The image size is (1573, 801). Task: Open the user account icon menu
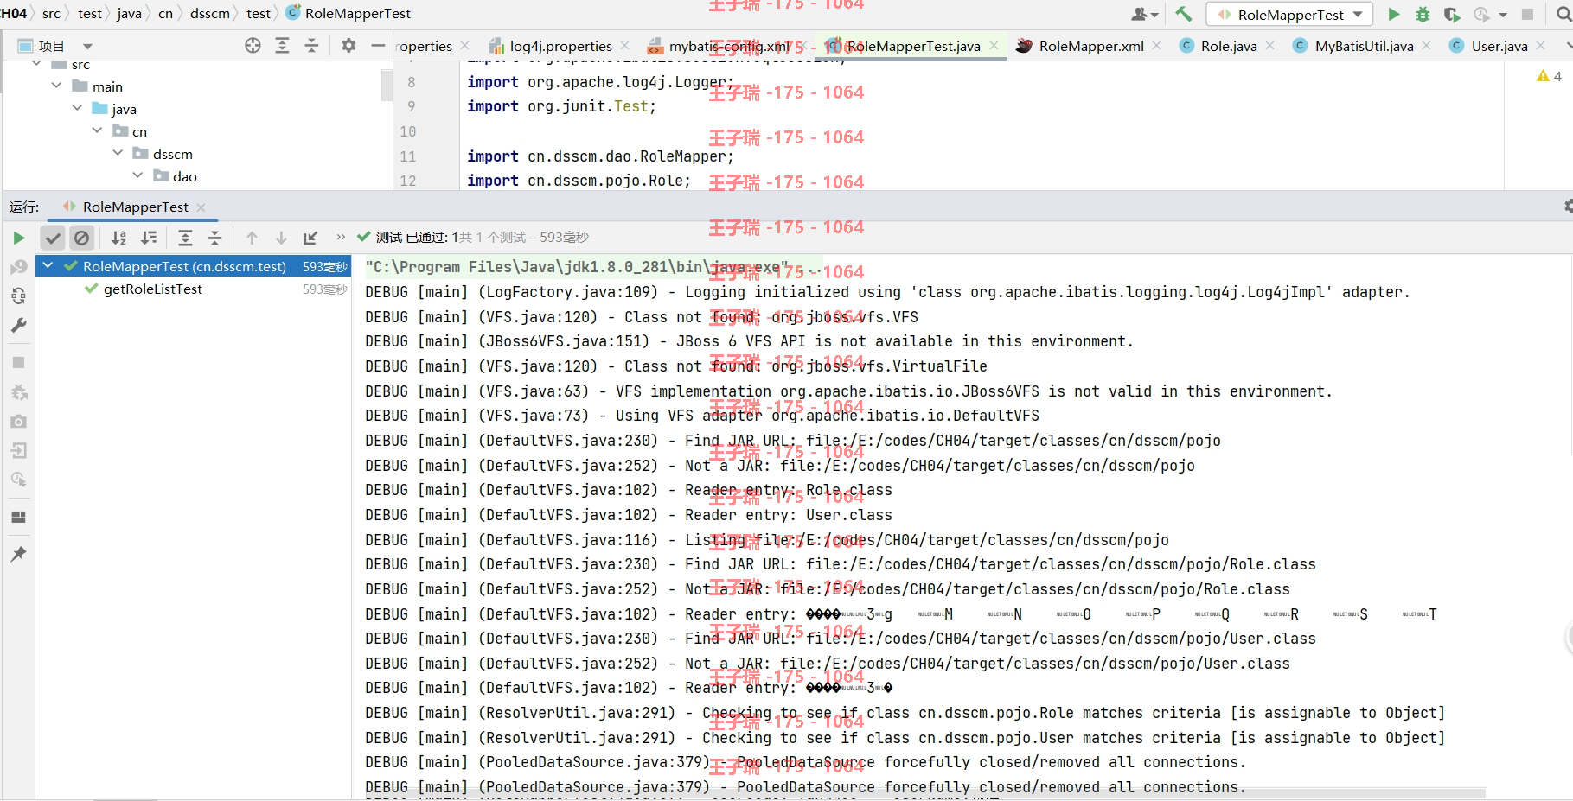pyautogui.click(x=1145, y=14)
